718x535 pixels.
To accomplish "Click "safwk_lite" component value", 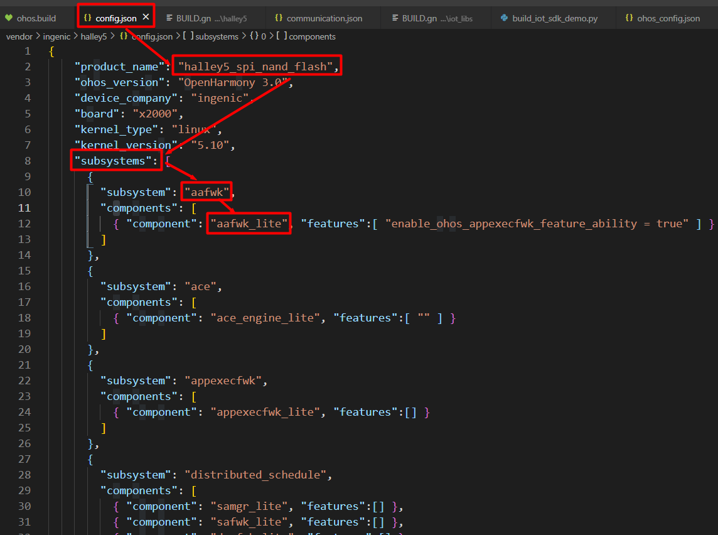I will tap(249, 522).
